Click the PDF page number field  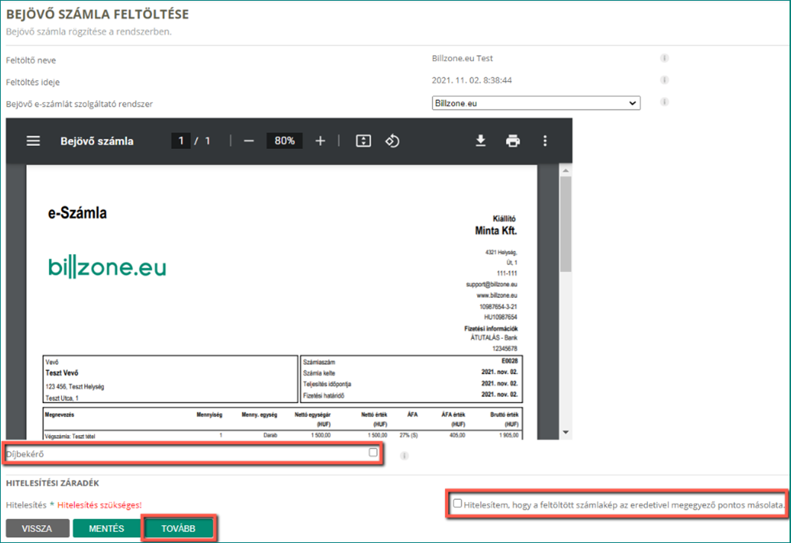pyautogui.click(x=180, y=141)
